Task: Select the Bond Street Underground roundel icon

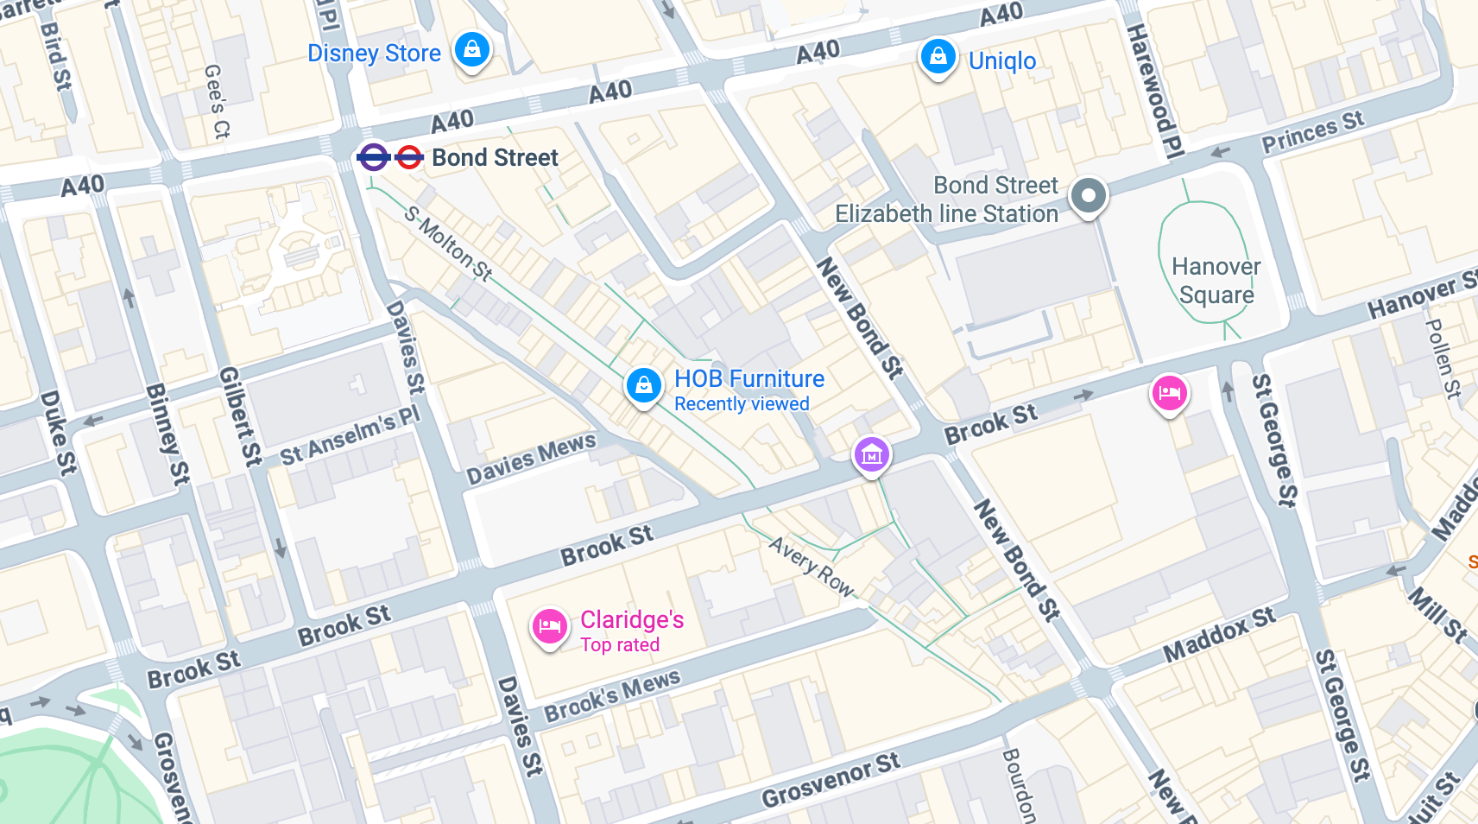Action: point(374,158)
